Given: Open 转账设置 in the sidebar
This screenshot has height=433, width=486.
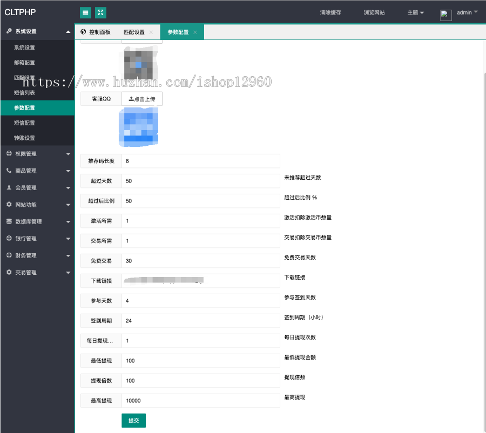Looking at the screenshot, I should tap(37, 138).
